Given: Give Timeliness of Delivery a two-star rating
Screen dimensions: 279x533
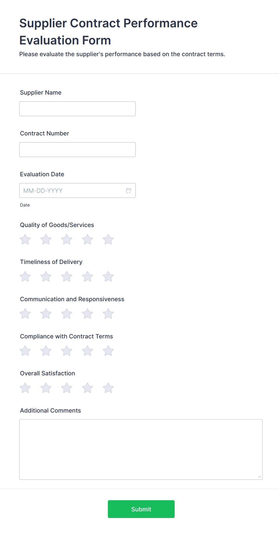Looking at the screenshot, I should (x=46, y=276).
